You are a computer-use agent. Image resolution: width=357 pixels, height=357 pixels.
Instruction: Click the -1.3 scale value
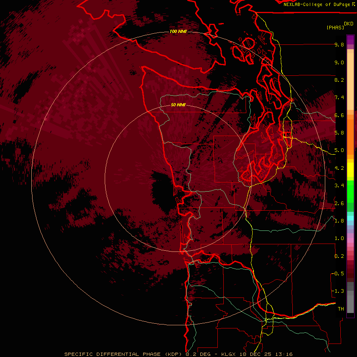pyautogui.click(x=338, y=291)
